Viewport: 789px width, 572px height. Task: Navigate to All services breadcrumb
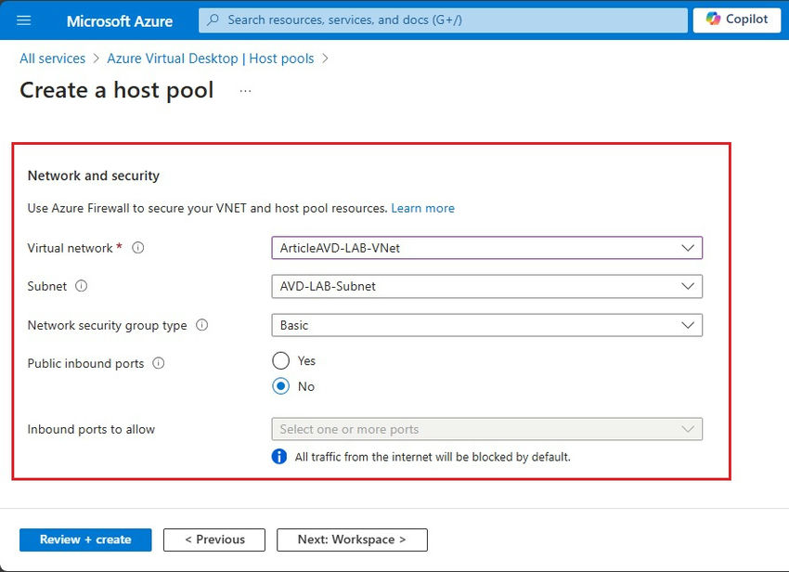tap(51, 58)
